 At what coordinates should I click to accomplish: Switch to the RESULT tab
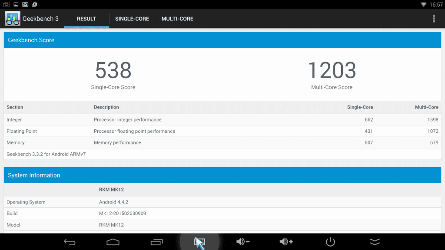click(x=86, y=19)
